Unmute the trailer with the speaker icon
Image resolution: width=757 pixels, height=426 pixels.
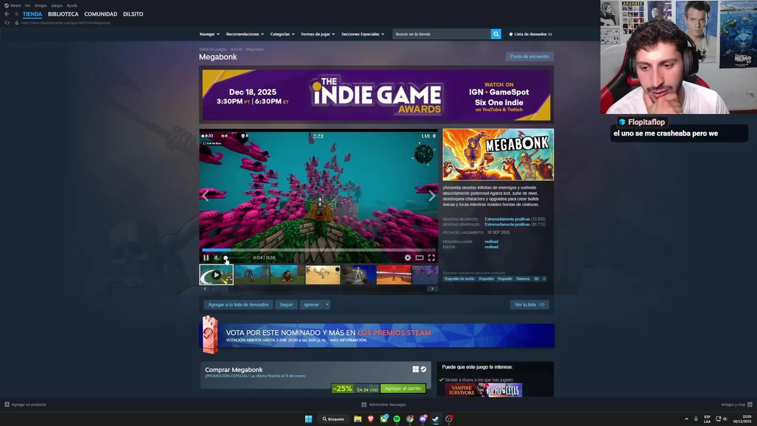coord(216,257)
